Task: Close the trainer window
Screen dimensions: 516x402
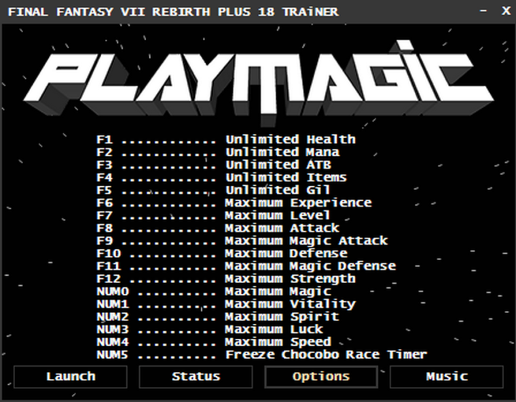Action: click(x=506, y=11)
